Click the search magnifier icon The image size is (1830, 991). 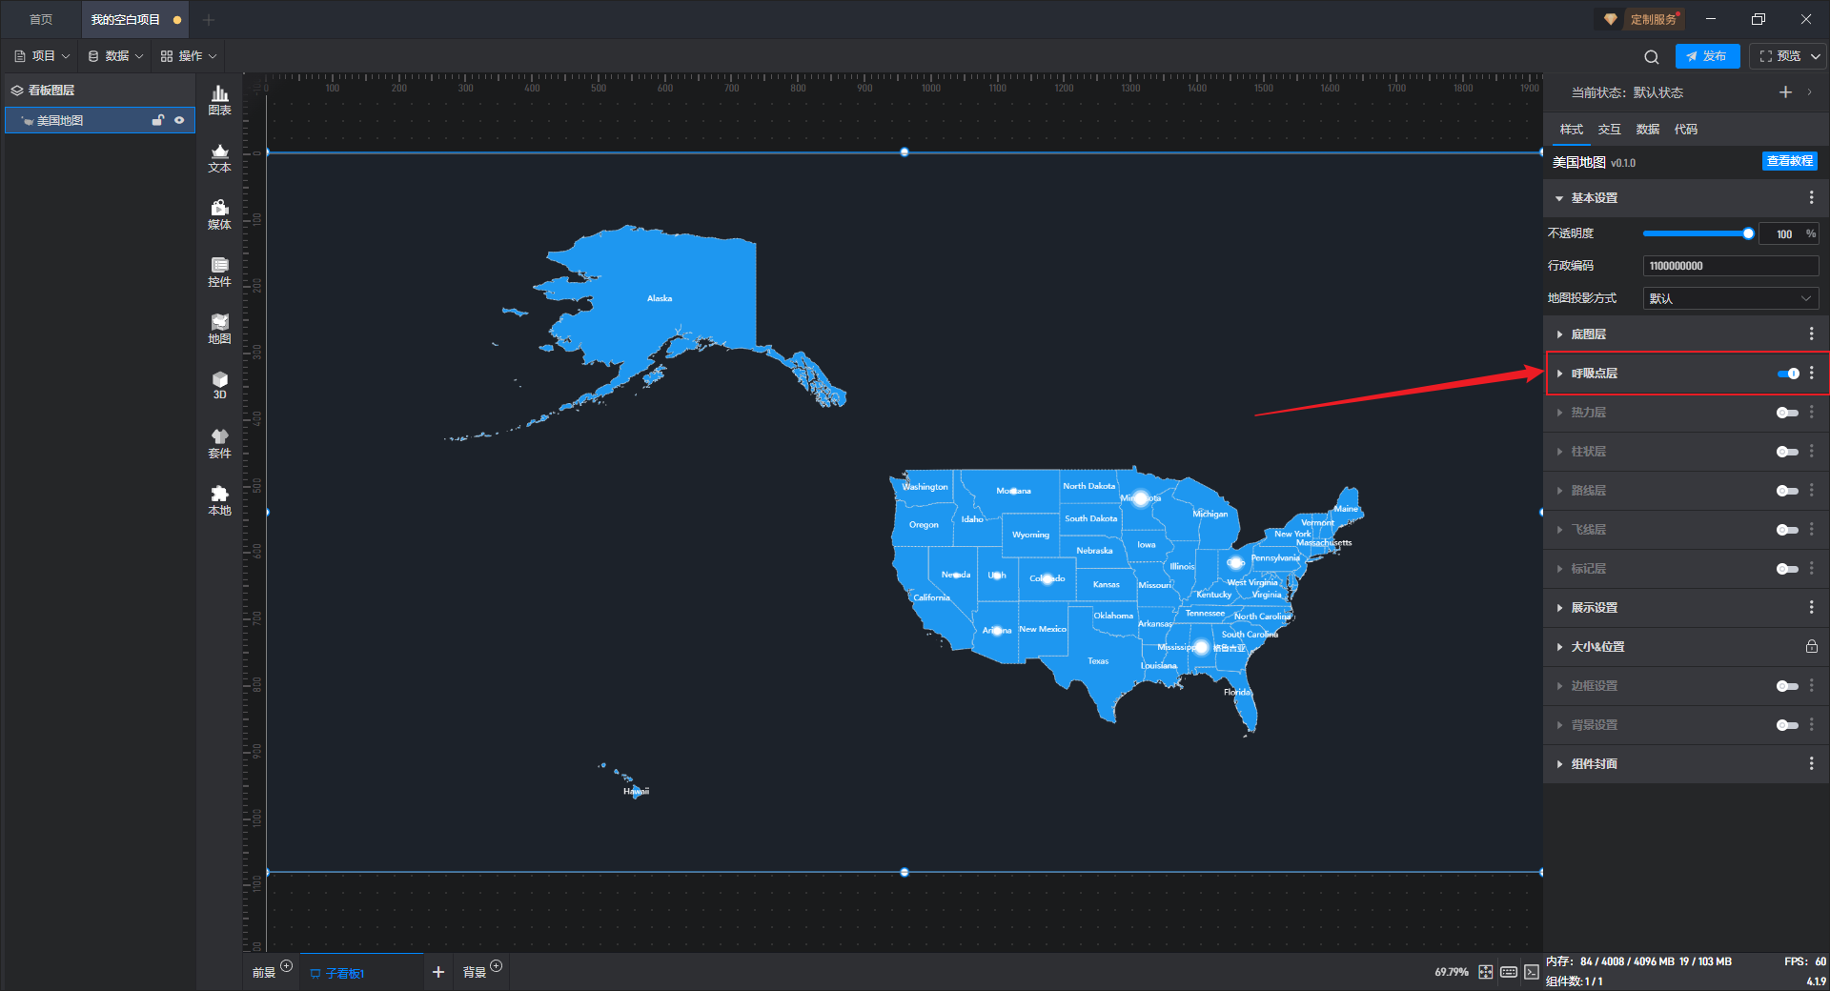pyautogui.click(x=1652, y=56)
